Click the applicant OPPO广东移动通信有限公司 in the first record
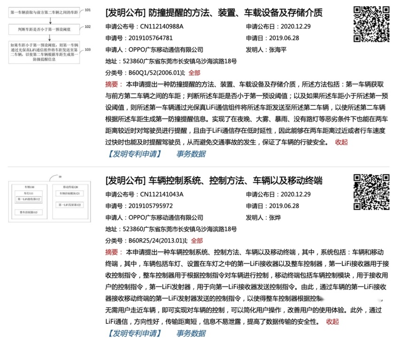Image resolution: width=400 pixels, height=343 pixels. point(166,50)
